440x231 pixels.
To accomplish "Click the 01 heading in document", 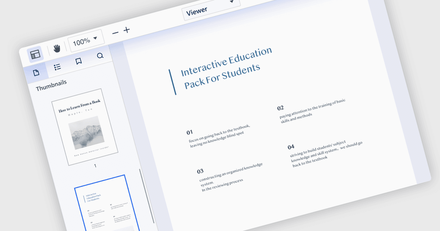I will 190,132.
